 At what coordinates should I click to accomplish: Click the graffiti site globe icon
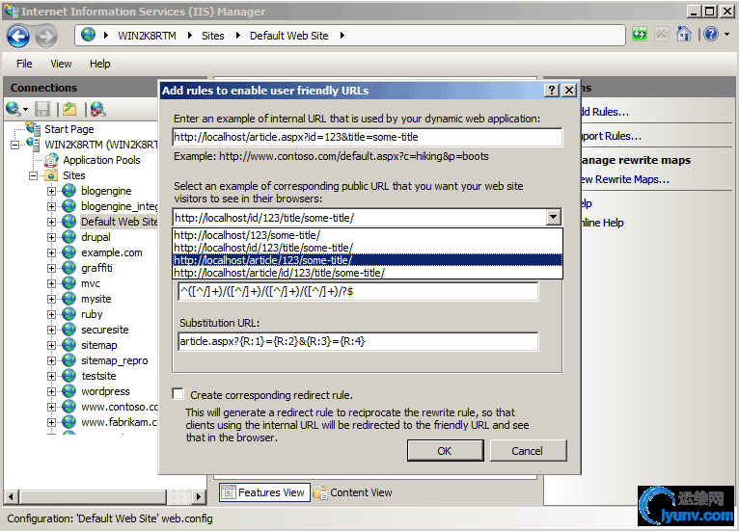(68, 268)
